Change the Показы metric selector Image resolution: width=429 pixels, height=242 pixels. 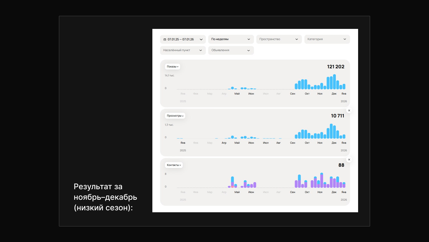click(x=173, y=67)
